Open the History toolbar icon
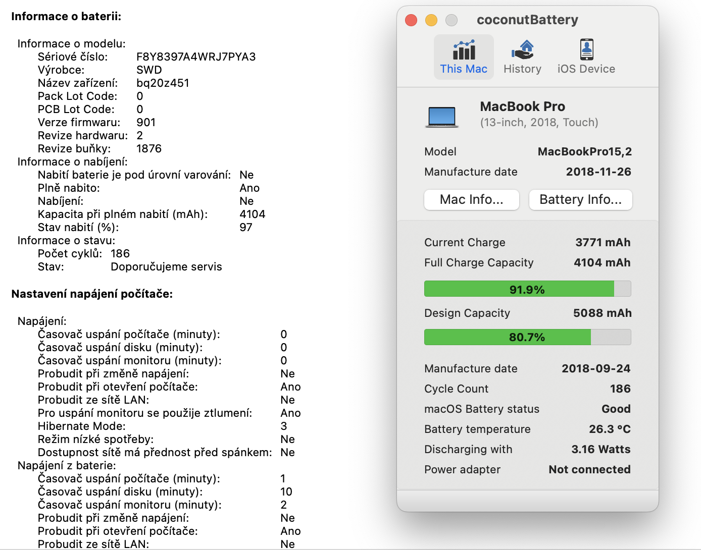 coord(522,50)
